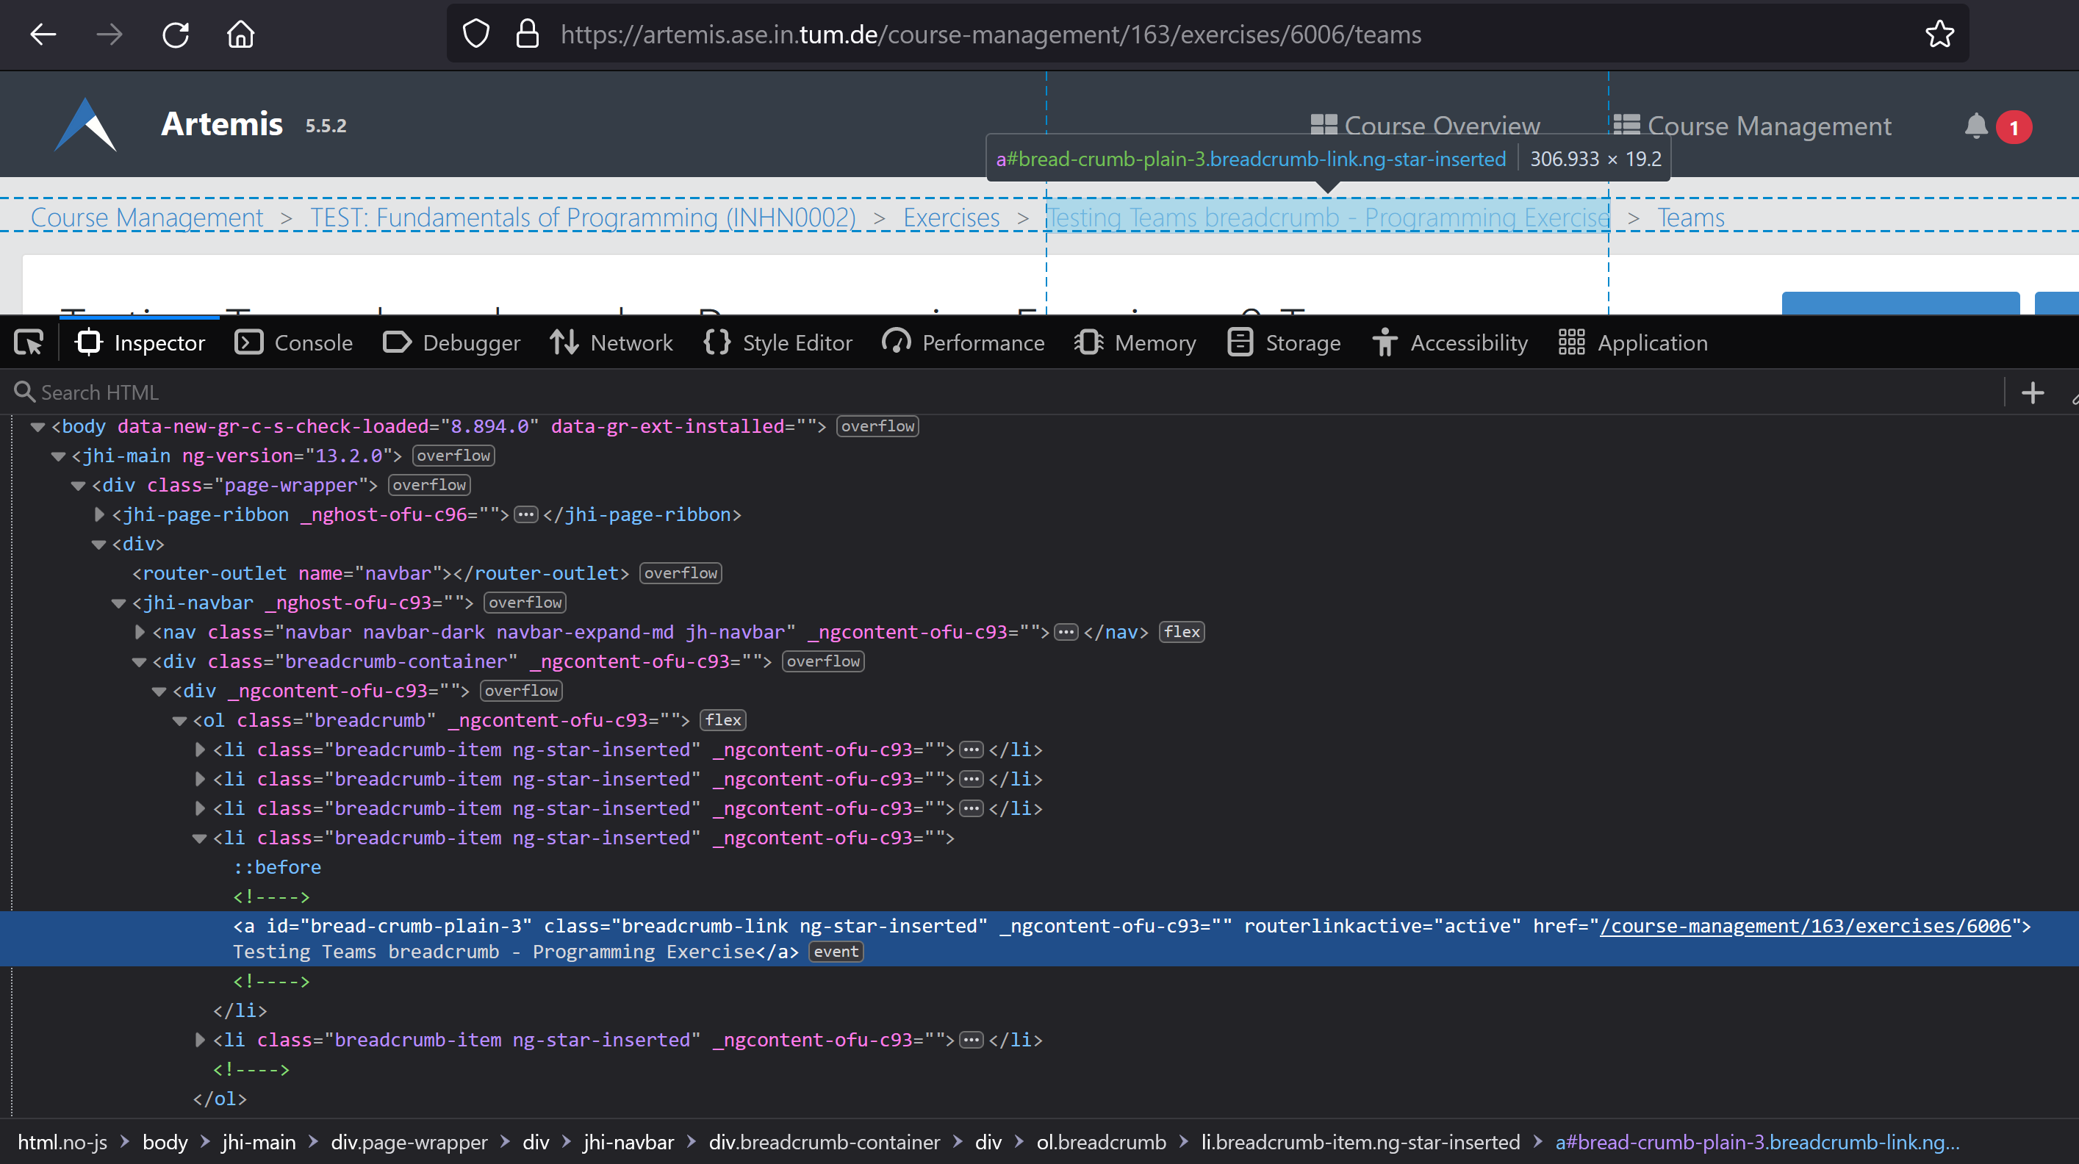Collapse the jhi-navbar element
2079x1164 pixels.
click(118, 602)
